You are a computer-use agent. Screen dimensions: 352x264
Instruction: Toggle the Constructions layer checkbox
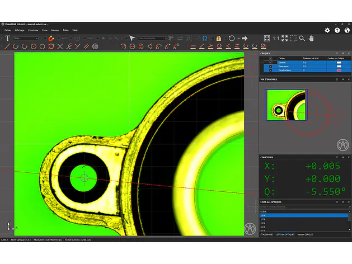point(271,70)
